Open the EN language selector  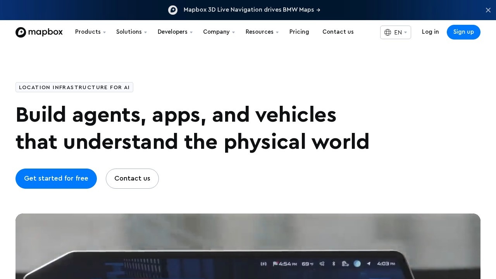pyautogui.click(x=396, y=33)
